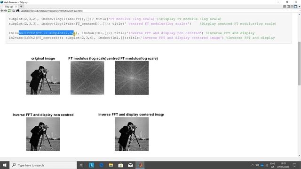The width and height of the screenshot is (301, 169).
Task: Click the Inverse FFT centered image result
Action: point(132,134)
